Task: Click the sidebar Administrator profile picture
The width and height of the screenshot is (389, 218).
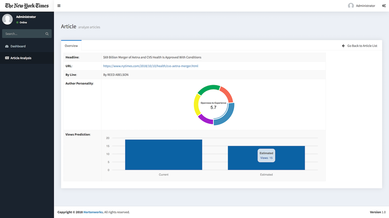Action: (x=7, y=19)
